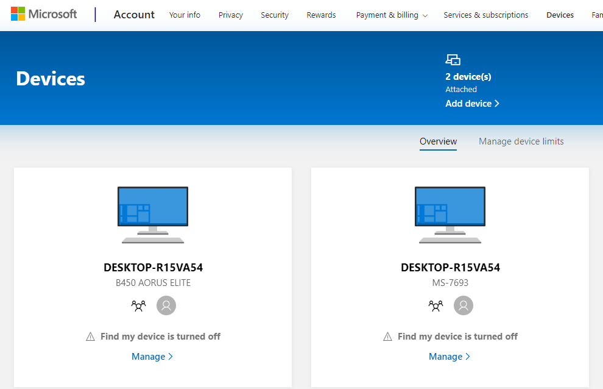603x389 pixels.
Task: Click the MS-7693 monitor image
Action: pos(450,215)
